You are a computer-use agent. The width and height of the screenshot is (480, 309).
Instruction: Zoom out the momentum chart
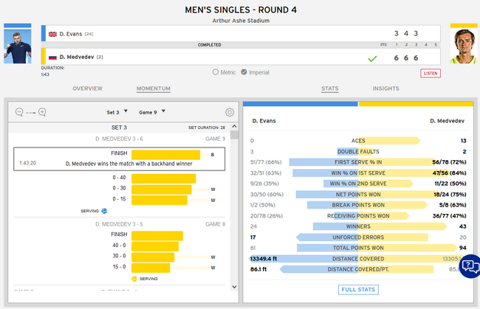(18, 112)
